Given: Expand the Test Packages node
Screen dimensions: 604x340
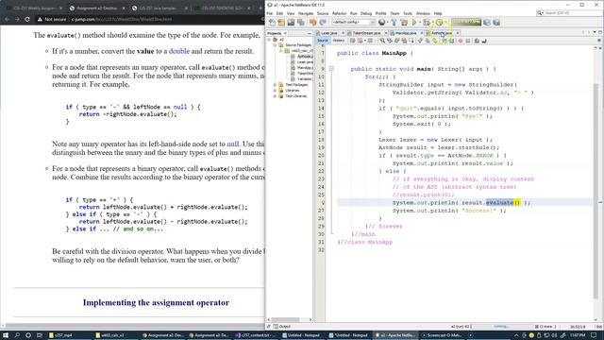Looking at the screenshot, I should [x=275, y=85].
